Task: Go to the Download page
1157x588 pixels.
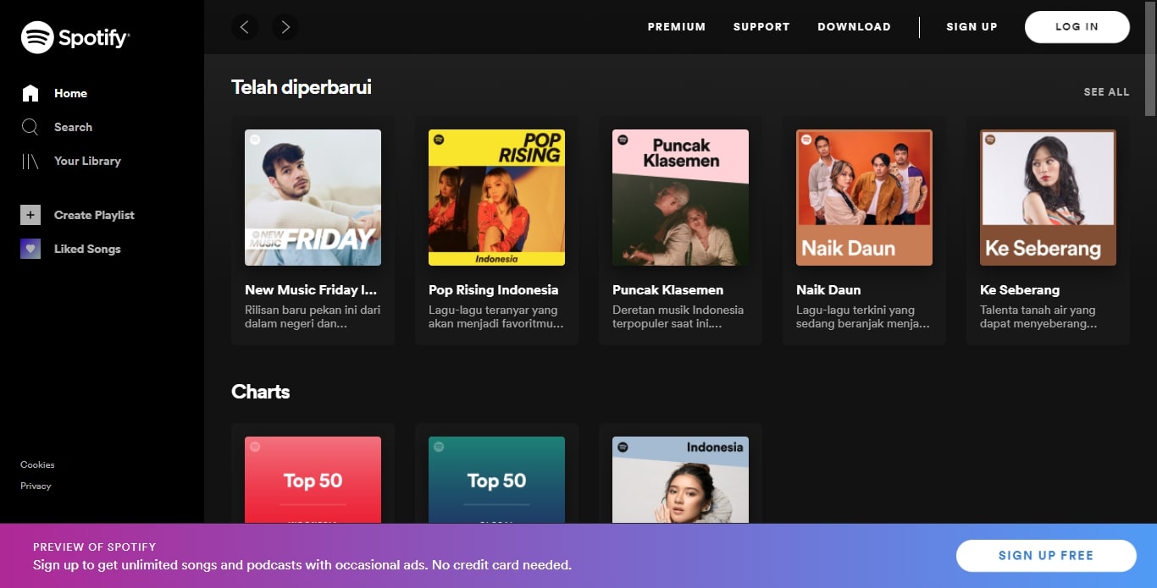Action: 854,26
